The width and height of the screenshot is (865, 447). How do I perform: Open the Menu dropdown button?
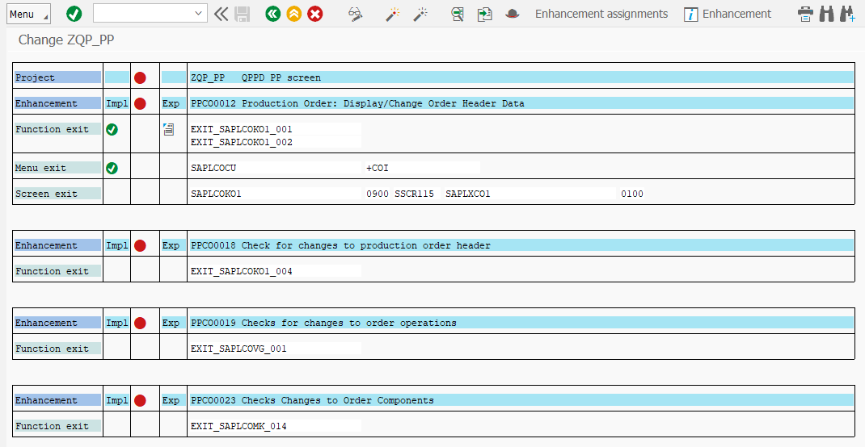27,15
